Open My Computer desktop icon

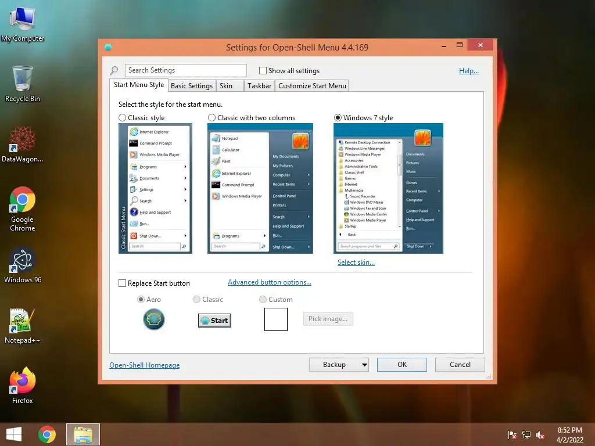(23, 24)
